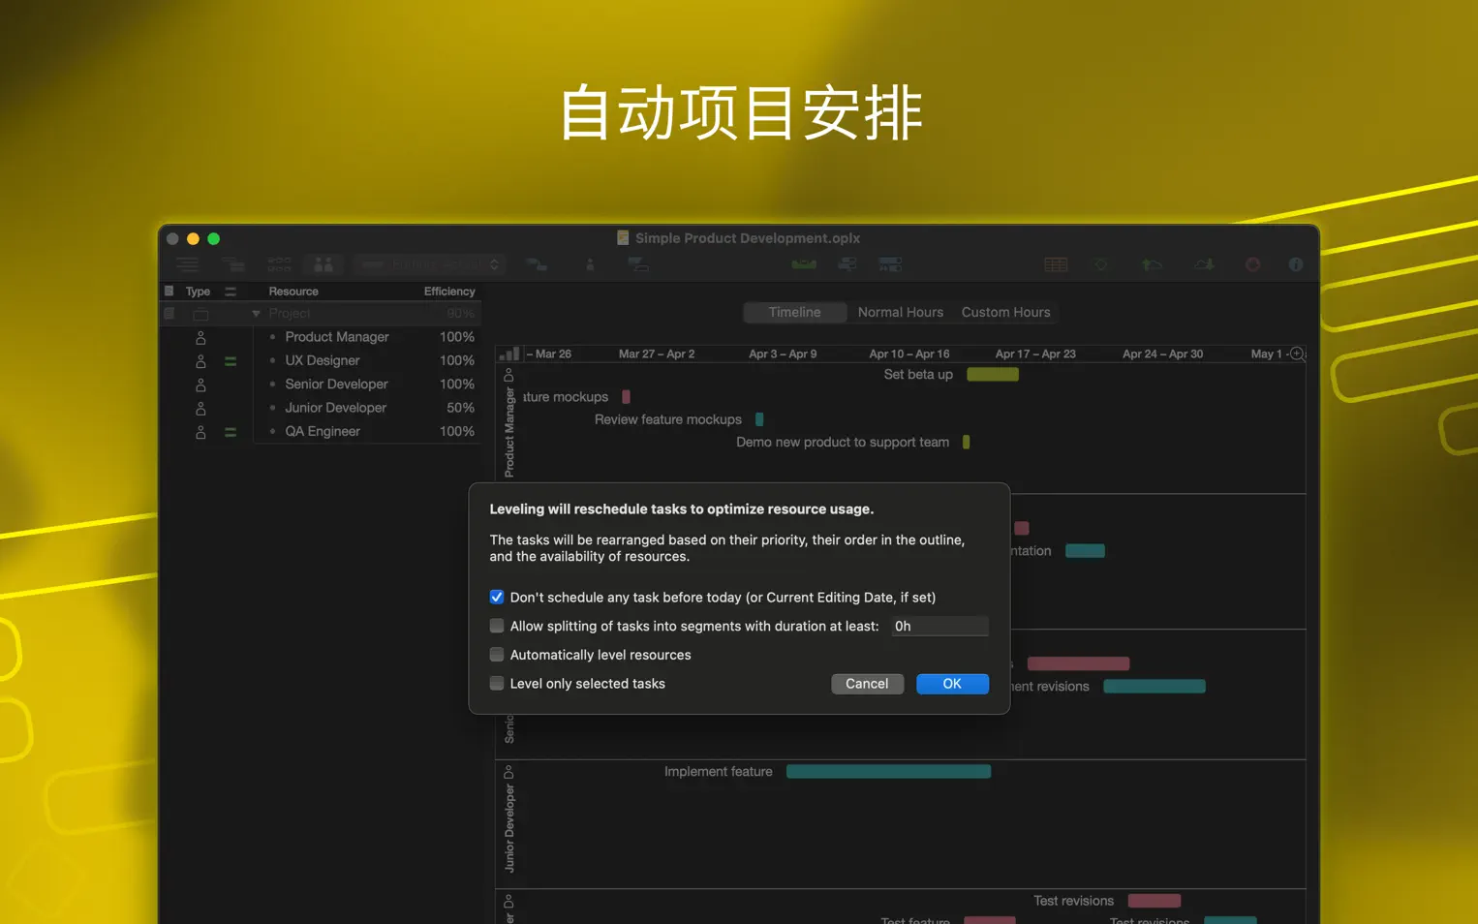Click the QA Engineer green status icon
1478x924 pixels.
(231, 432)
